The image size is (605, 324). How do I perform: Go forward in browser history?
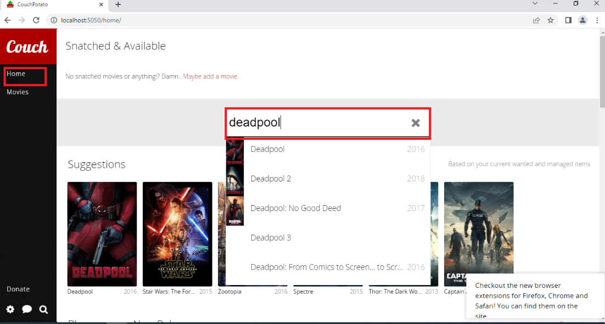(x=22, y=20)
